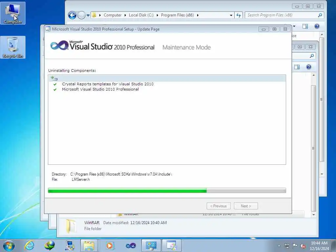The image size is (336, 252).
Task: Open the Control Panel taskbar icon
Action: (x=151, y=245)
